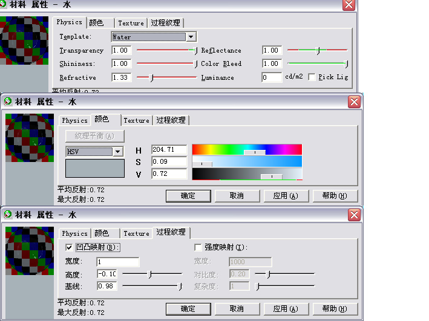Click the Reflectance slider handle
Viewport: 429px width, 321px height.
[x=318, y=51]
